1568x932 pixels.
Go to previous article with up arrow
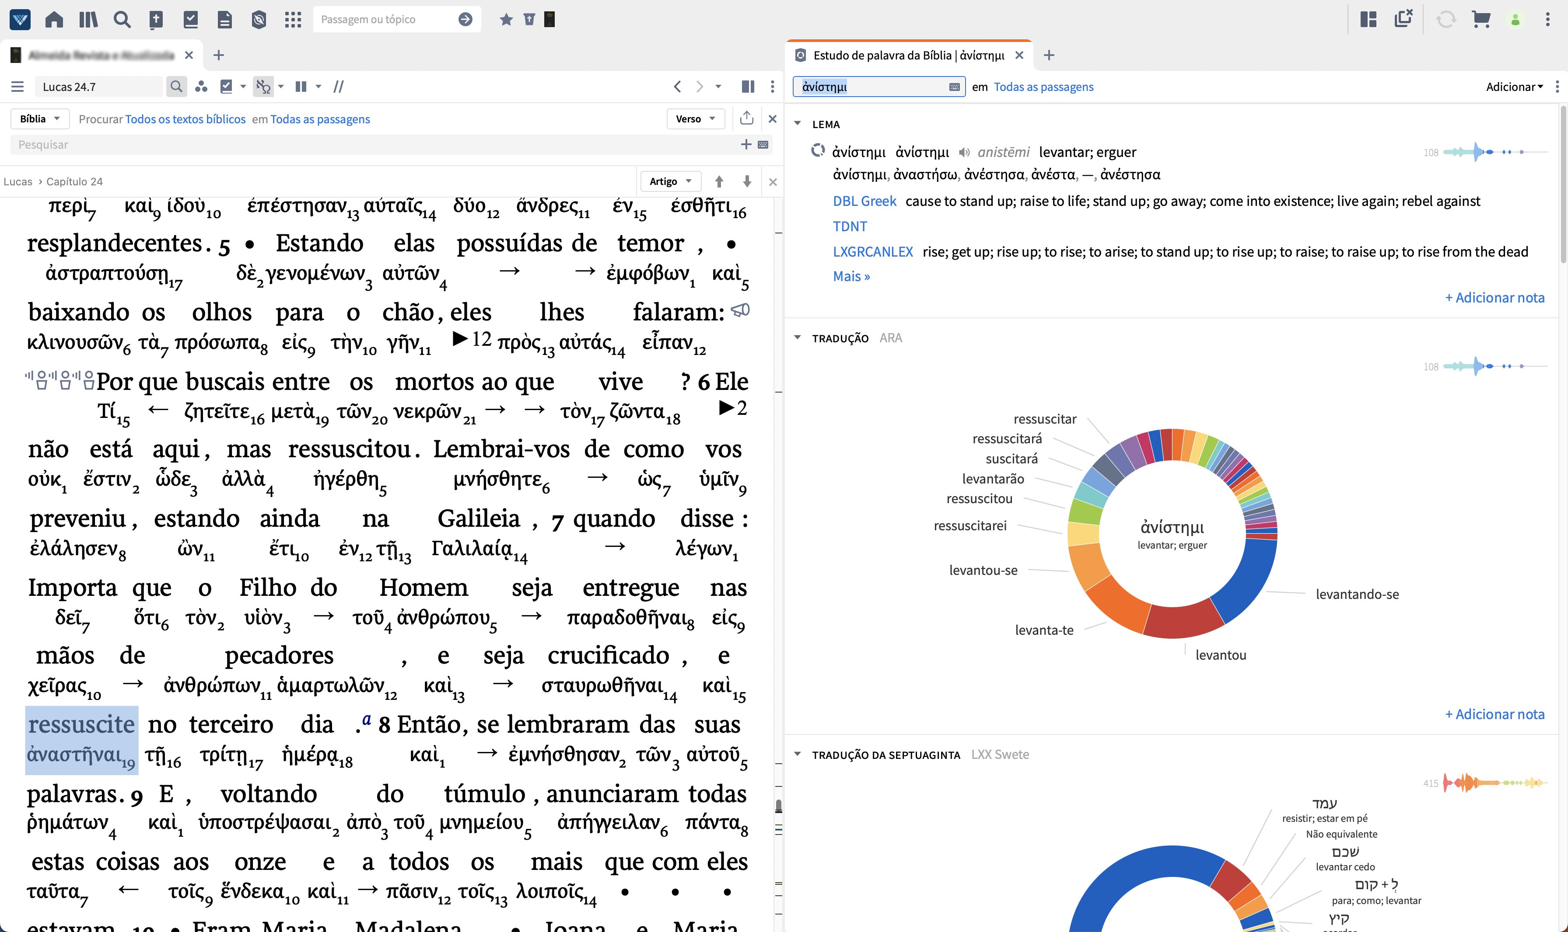719,181
